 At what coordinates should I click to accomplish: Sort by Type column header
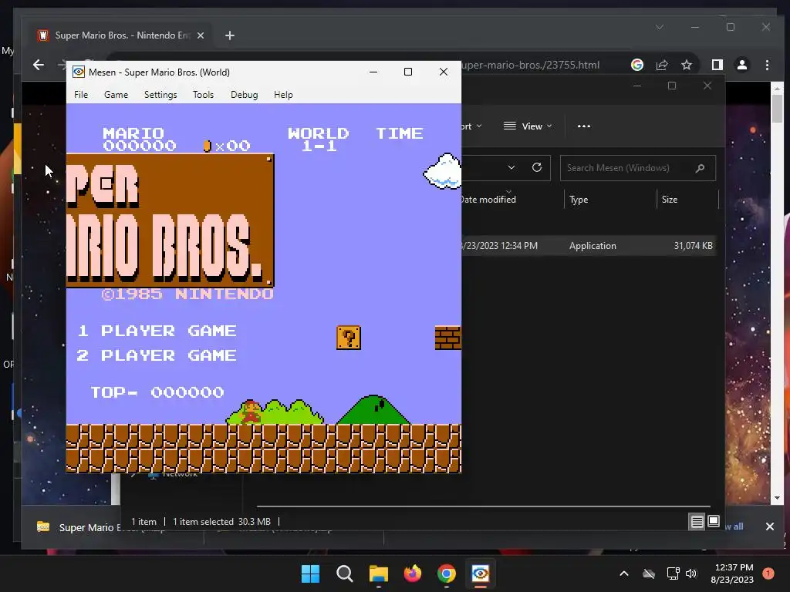tap(579, 200)
